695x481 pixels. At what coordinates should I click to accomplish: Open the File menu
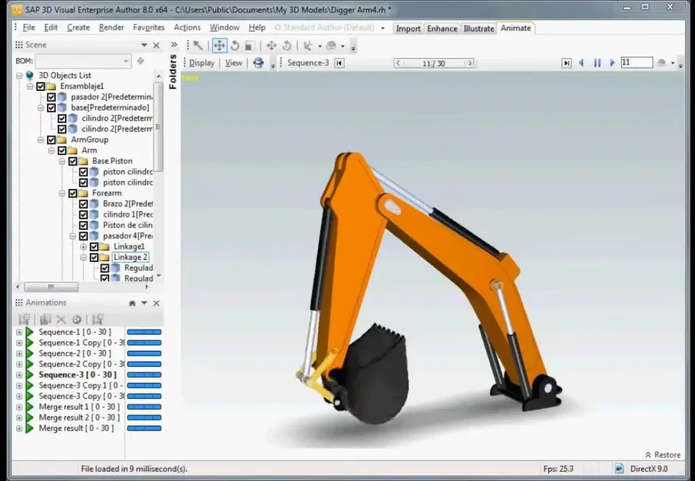click(29, 27)
